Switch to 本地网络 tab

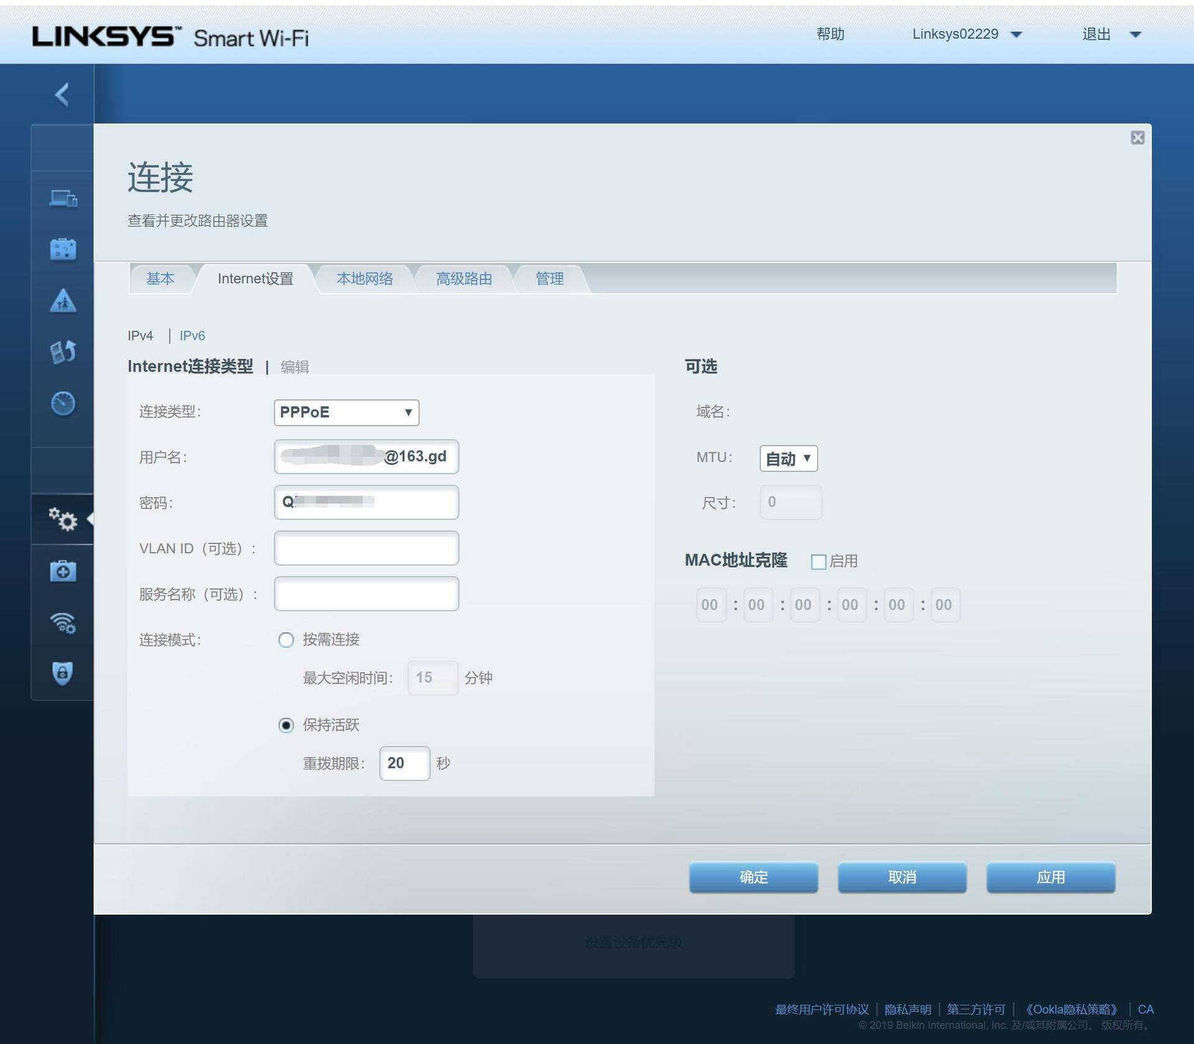tap(364, 279)
